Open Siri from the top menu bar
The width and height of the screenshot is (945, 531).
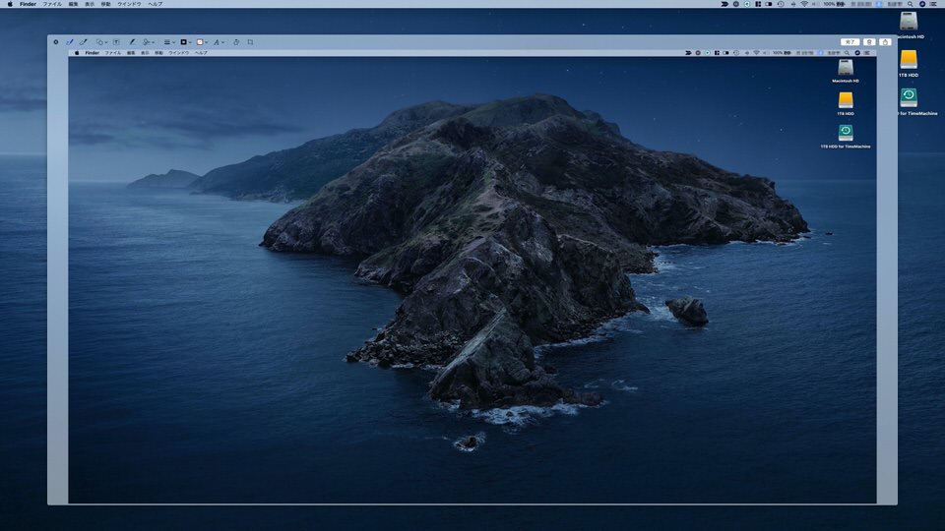point(922,4)
